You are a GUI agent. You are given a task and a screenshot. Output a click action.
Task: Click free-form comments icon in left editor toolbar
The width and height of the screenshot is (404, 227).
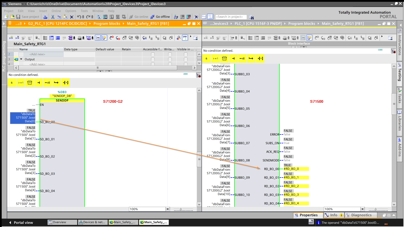(x=64, y=38)
